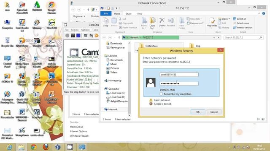Switch to the Share ribbon tab
The width and height of the screenshot is (270, 151).
tap(128, 14)
